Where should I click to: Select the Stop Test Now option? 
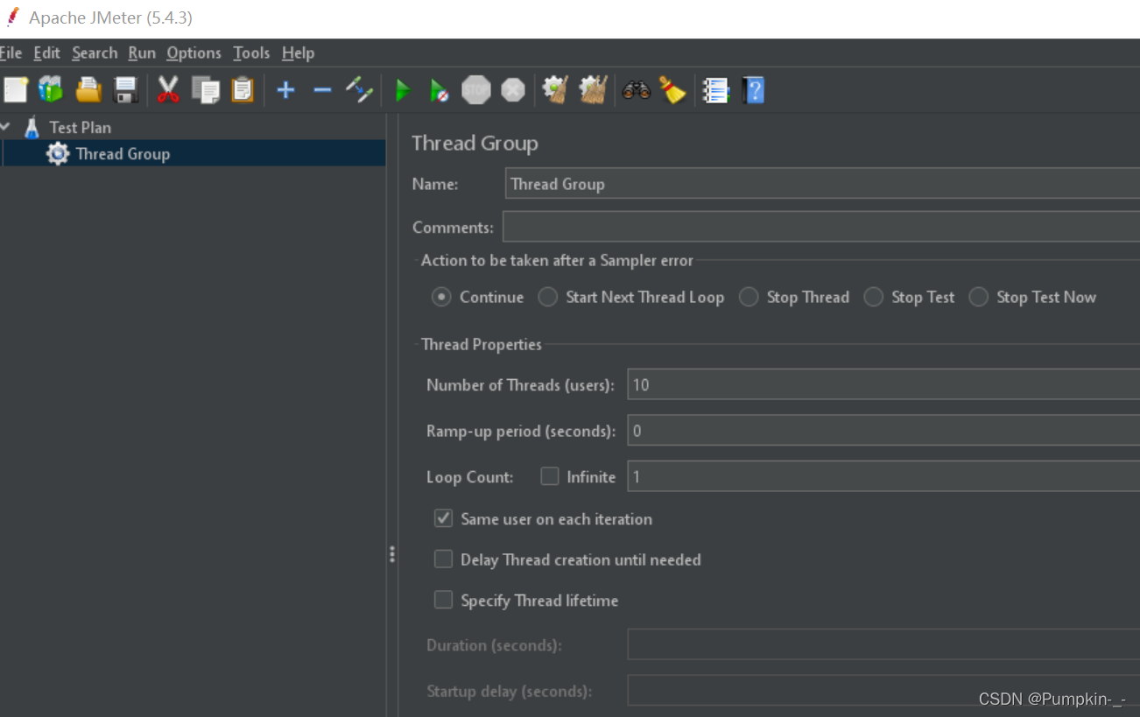pos(978,297)
